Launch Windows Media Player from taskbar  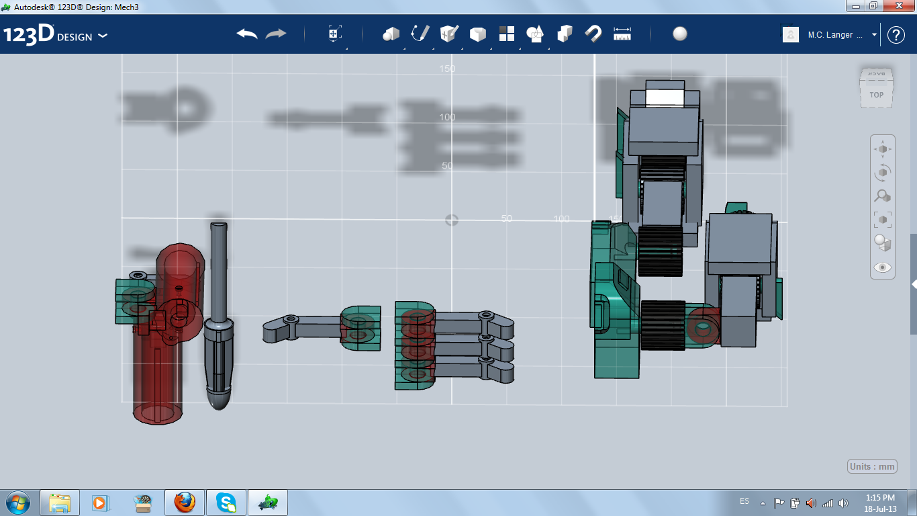tap(100, 503)
